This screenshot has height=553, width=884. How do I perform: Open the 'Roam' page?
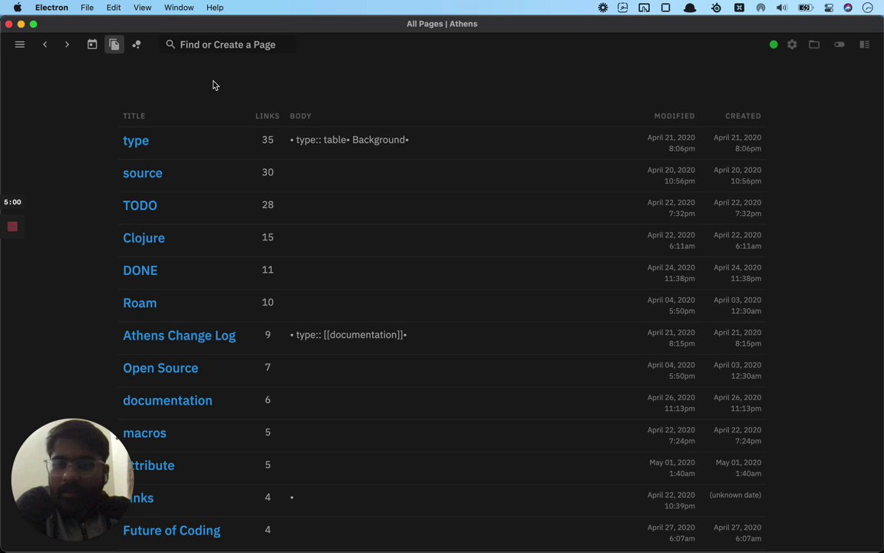tap(140, 303)
